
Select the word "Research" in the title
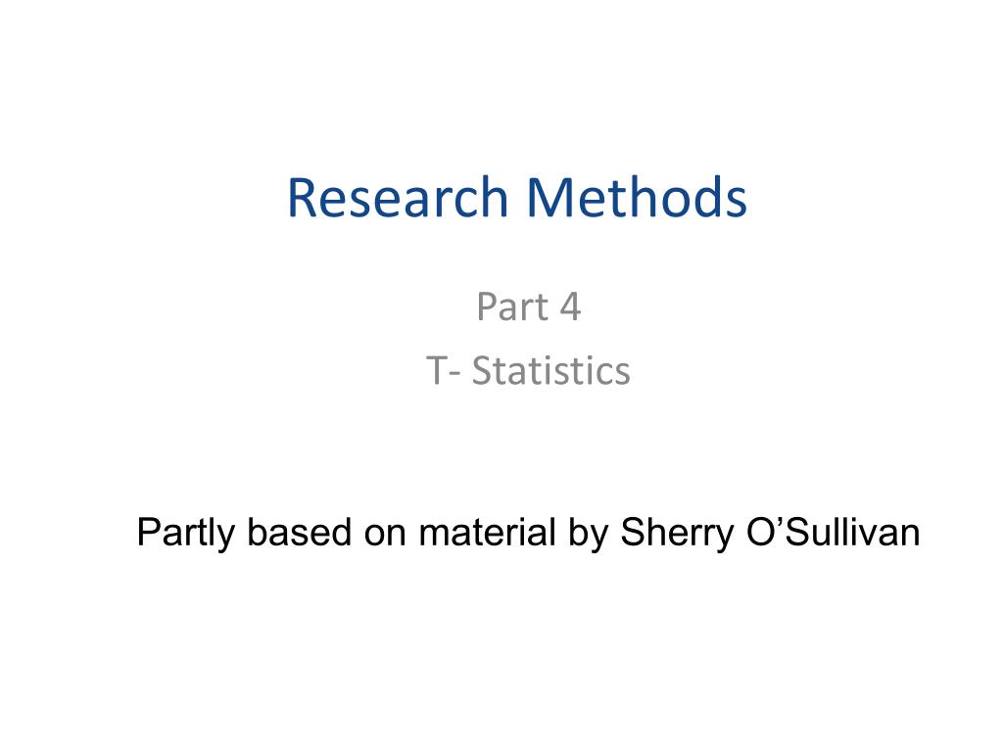coord(398,197)
